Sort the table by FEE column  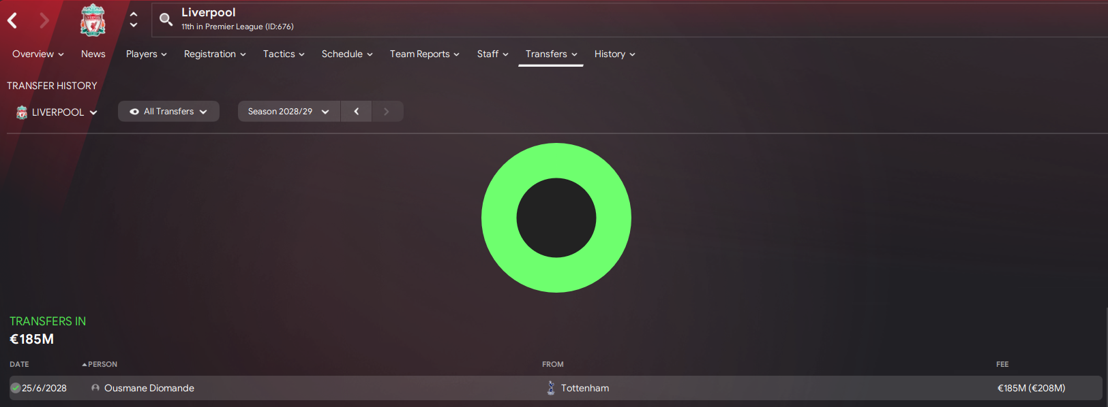1002,364
